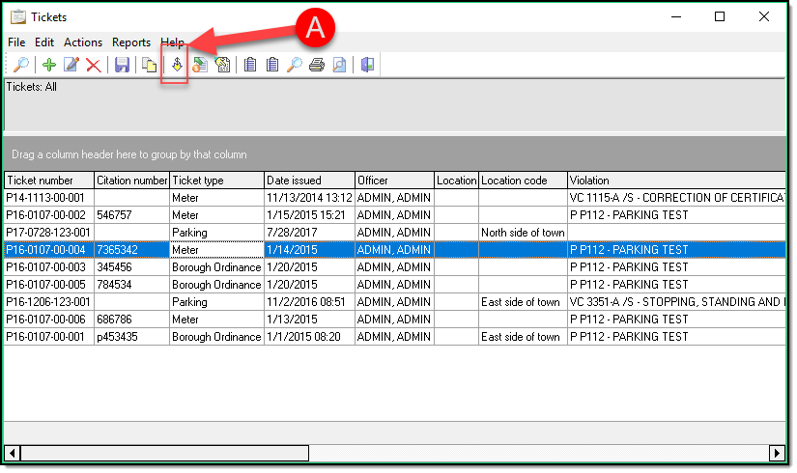Click the red X delete icon

point(94,65)
